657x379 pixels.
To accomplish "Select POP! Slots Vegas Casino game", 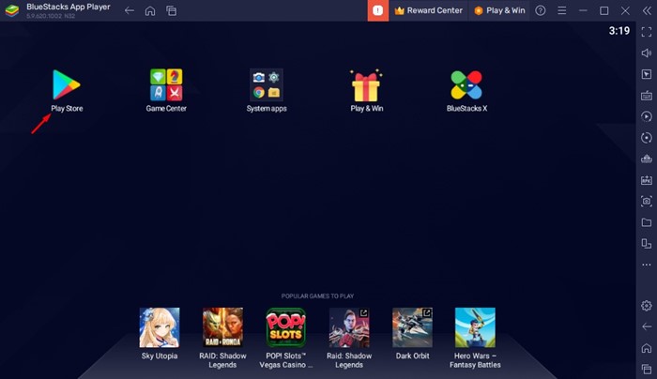I will click(285, 327).
